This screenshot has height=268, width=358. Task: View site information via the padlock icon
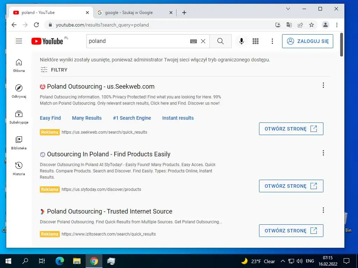50,25
